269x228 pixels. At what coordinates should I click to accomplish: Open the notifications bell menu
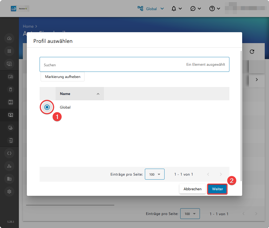point(176,9)
